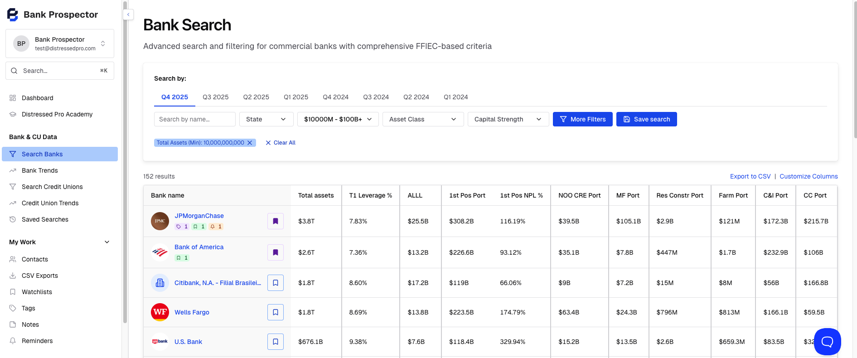The image size is (857, 358).
Task: Bookmark U.S. Bank to the watchlist
Action: tap(276, 342)
